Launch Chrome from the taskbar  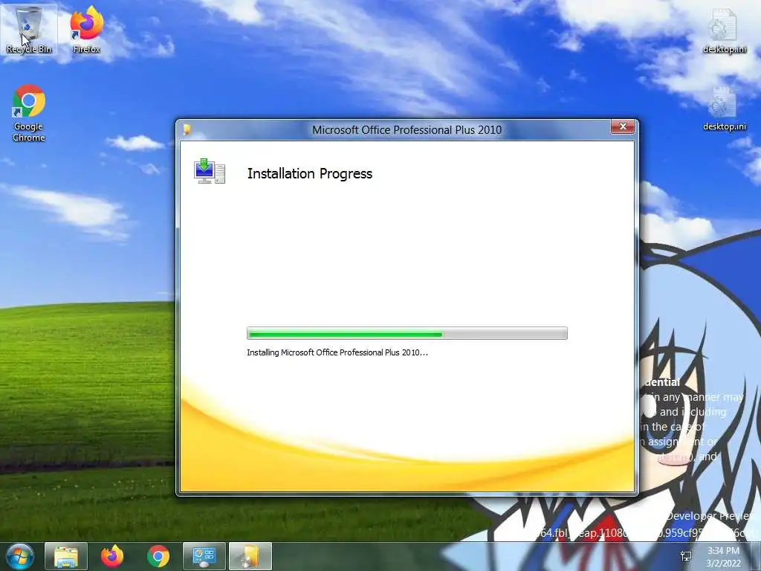(x=158, y=556)
